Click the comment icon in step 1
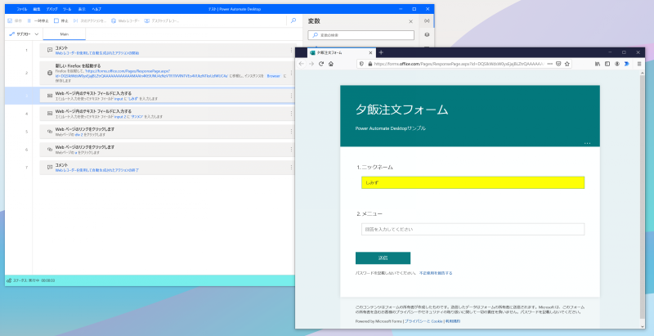 pos(50,51)
